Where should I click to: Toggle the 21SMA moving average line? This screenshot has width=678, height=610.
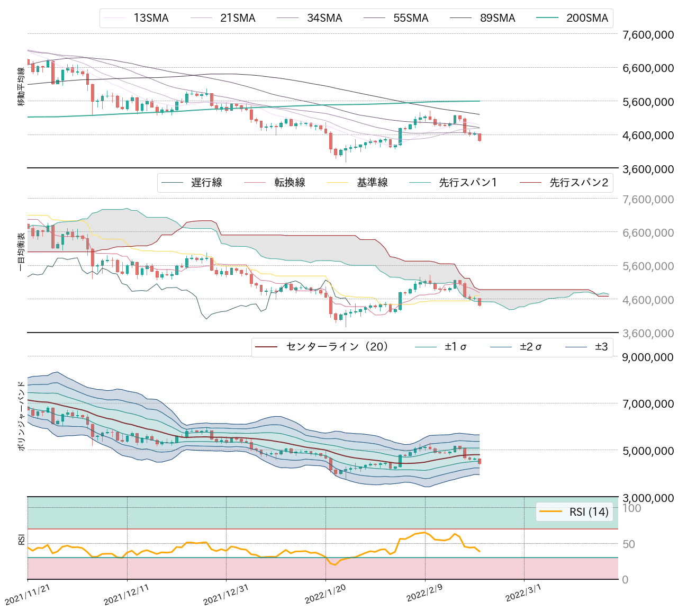click(x=238, y=19)
